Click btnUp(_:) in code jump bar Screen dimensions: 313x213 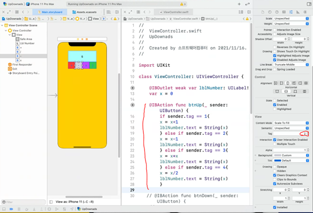209,19
